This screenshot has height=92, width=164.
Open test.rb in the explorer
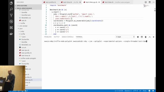24,20
